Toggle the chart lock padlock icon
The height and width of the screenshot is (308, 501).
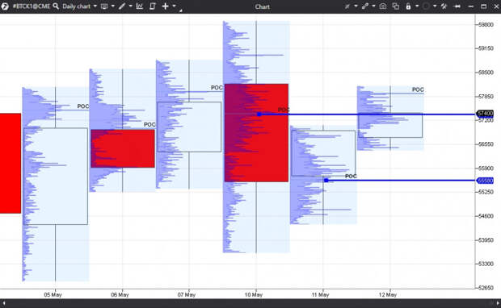(408, 6)
